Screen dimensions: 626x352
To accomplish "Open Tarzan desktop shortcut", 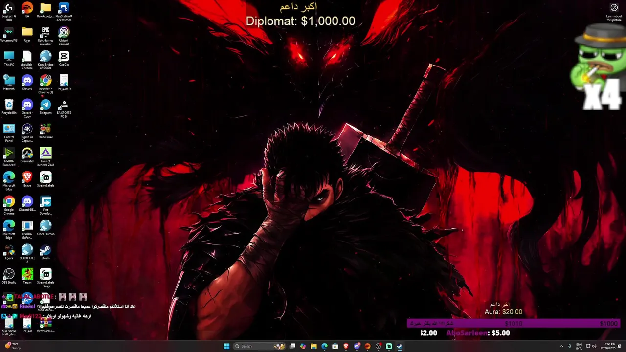I will coord(27,277).
